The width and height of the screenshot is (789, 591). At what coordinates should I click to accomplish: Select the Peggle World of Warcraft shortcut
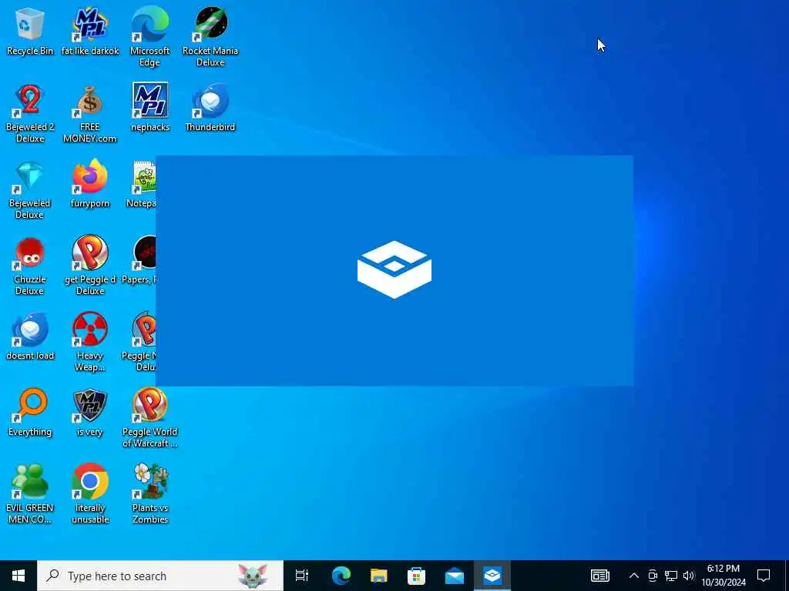150,418
